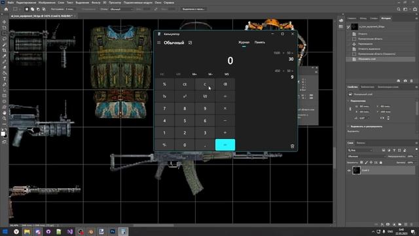Open layer Fill dropdown arrow

[x=415, y=163]
